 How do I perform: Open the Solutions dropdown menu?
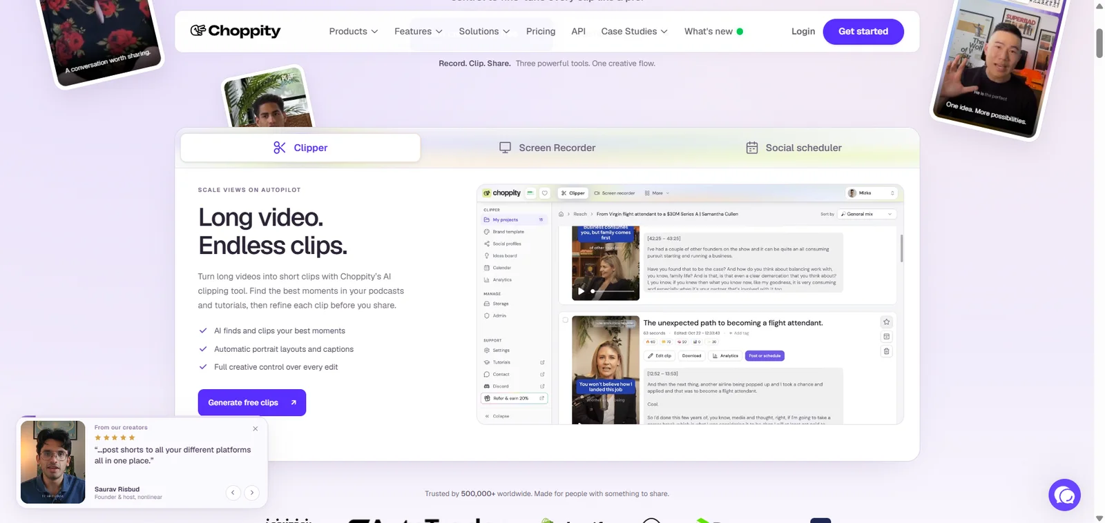[485, 32]
